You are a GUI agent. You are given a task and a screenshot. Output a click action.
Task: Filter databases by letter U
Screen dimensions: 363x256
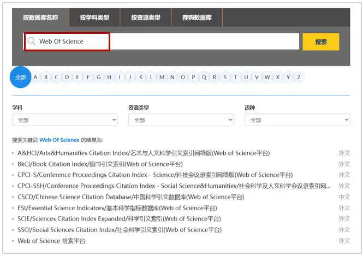(x=246, y=78)
